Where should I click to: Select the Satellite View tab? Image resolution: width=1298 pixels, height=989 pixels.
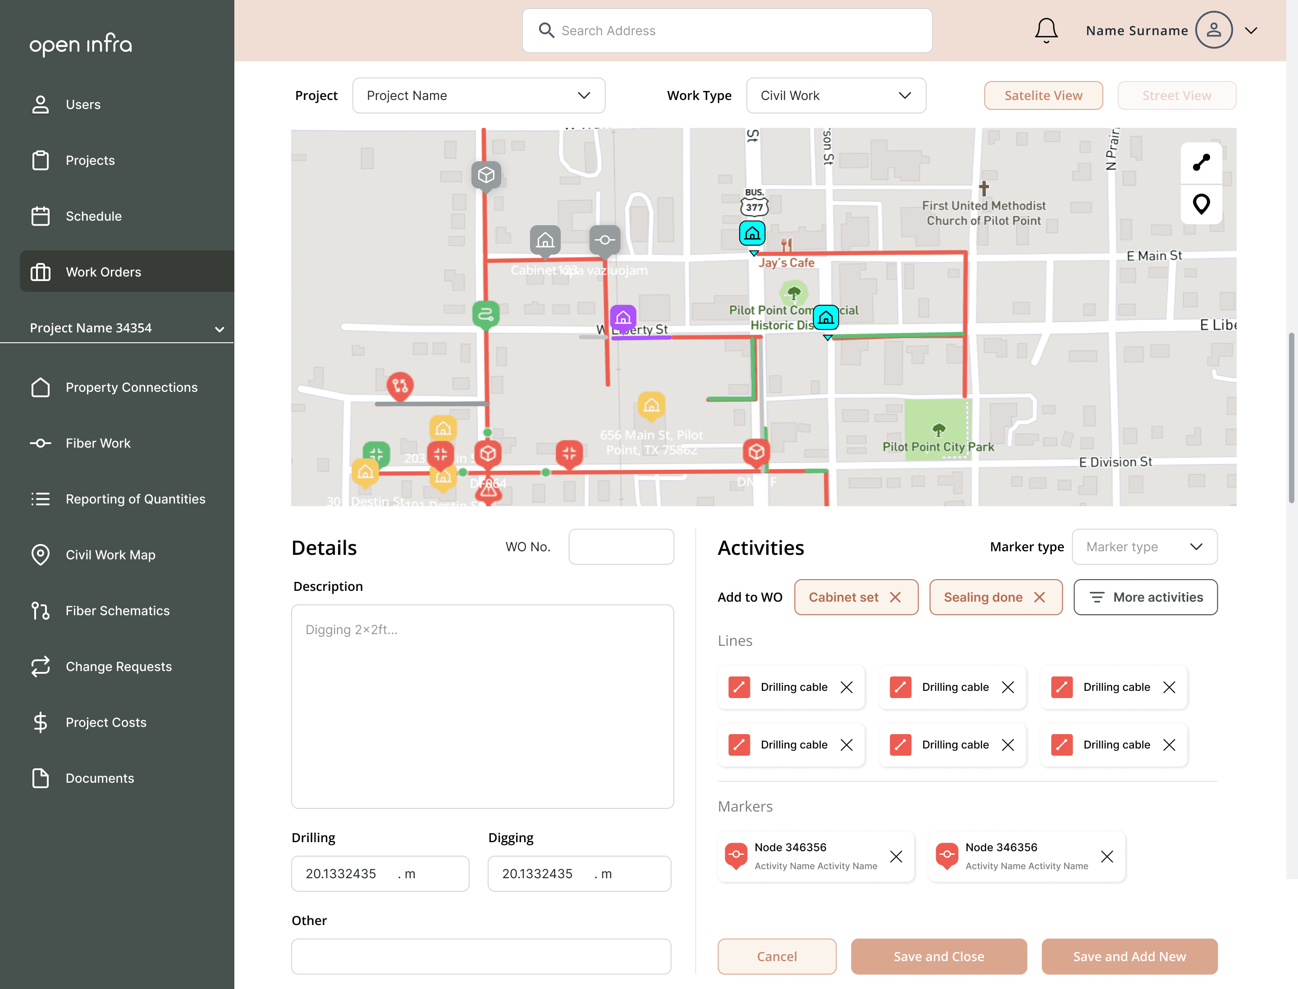tap(1043, 95)
